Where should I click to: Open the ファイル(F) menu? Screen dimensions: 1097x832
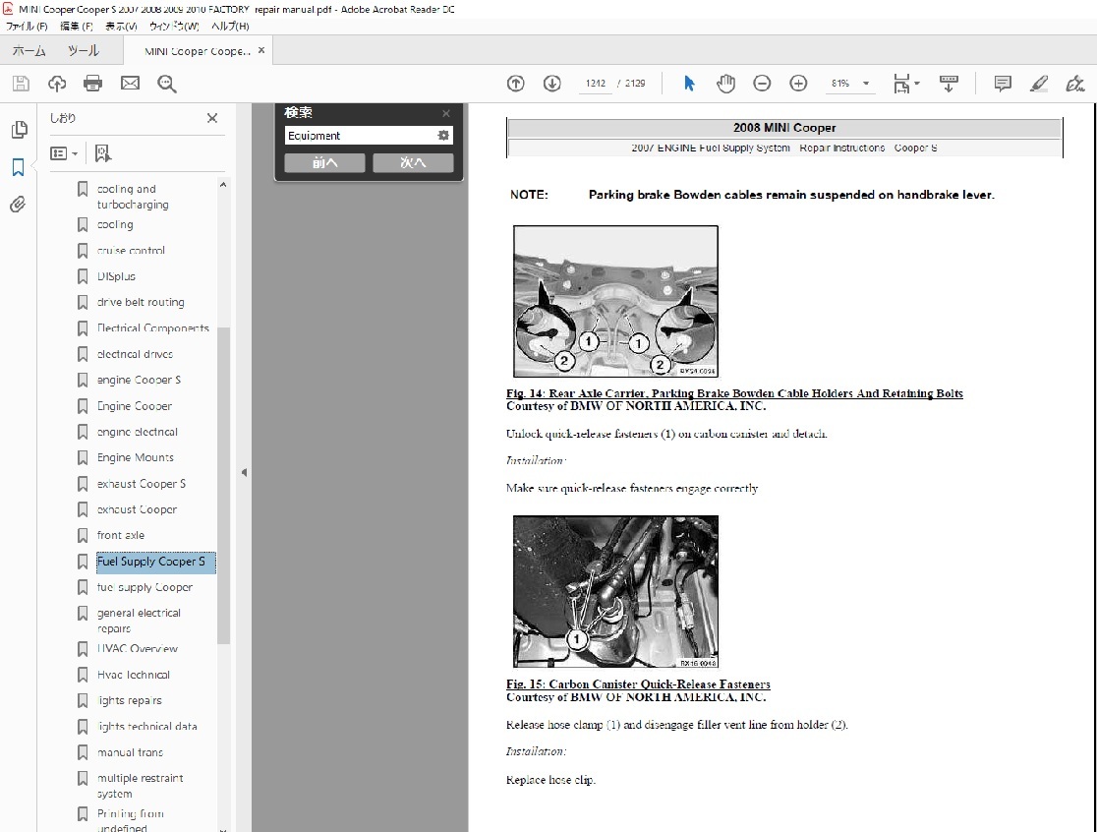(28, 26)
